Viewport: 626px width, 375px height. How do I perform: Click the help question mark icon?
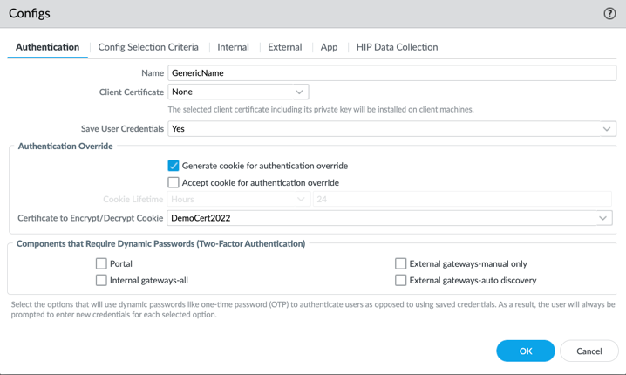point(609,14)
